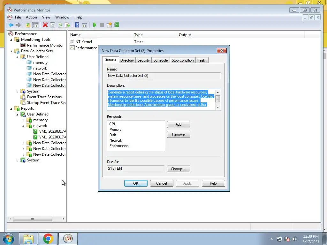Select the Performance root node

26,34
